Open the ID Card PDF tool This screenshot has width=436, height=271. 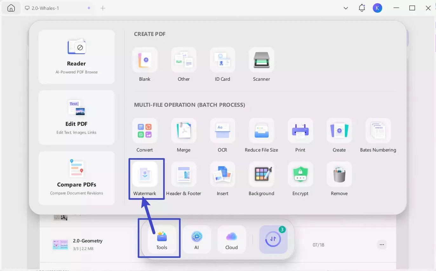[x=223, y=60]
